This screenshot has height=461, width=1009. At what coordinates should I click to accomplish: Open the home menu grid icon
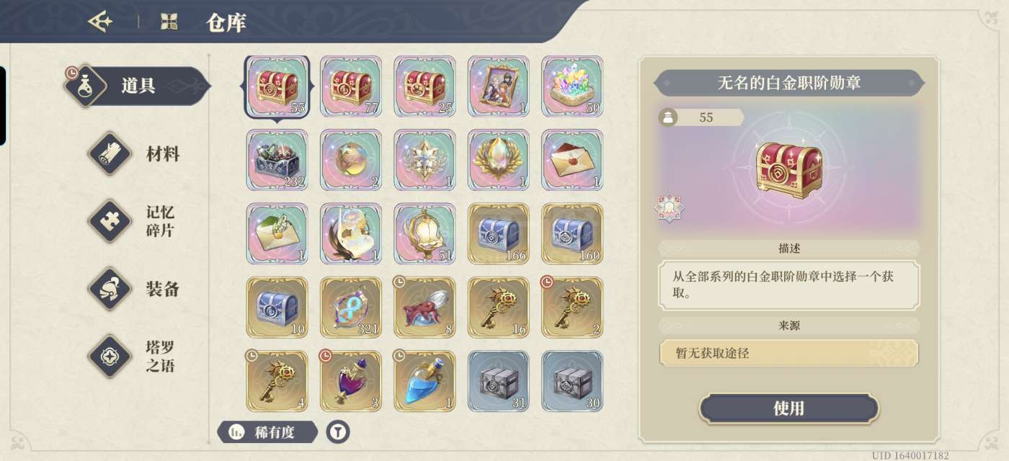pyautogui.click(x=169, y=22)
